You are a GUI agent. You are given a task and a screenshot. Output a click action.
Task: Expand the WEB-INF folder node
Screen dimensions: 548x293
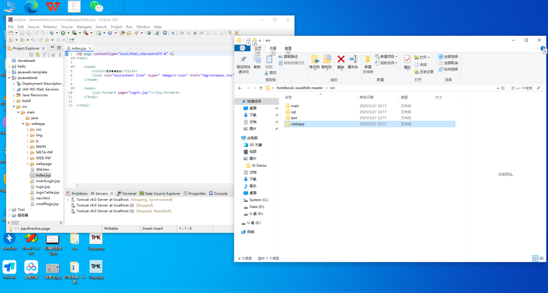click(x=27, y=158)
